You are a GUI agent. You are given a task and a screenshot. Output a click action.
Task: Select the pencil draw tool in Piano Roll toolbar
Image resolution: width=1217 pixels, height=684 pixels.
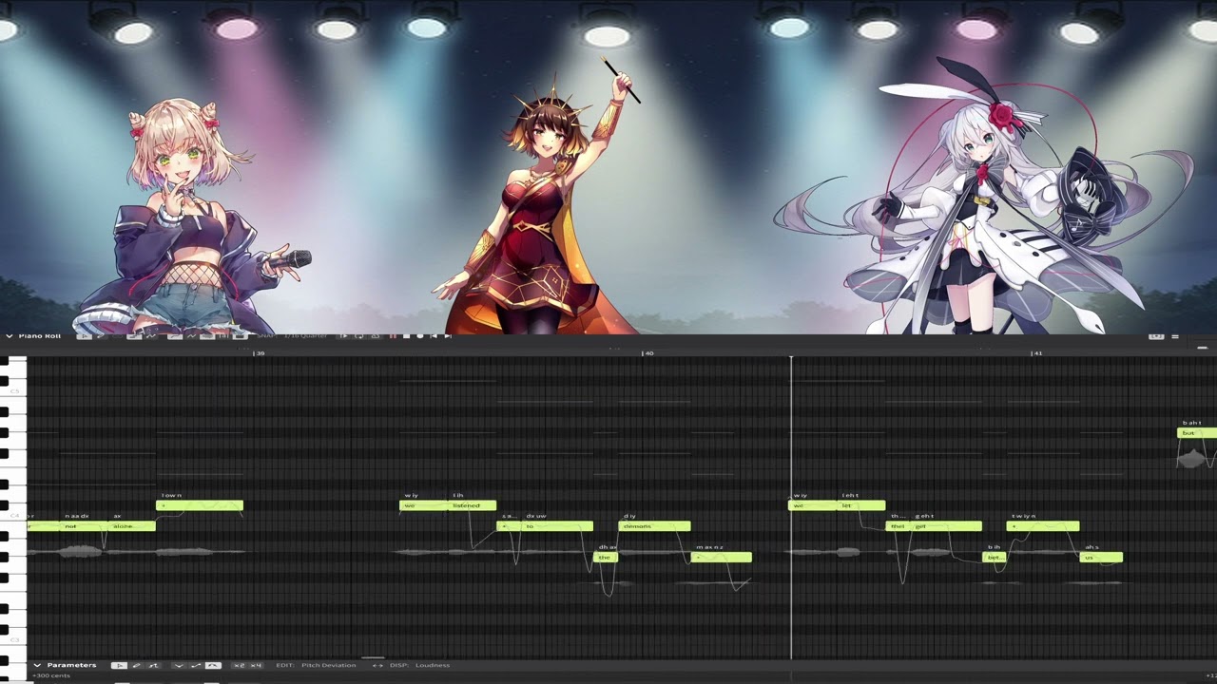click(102, 336)
